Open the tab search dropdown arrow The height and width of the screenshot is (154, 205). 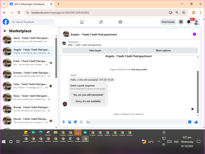(x=4, y=4)
